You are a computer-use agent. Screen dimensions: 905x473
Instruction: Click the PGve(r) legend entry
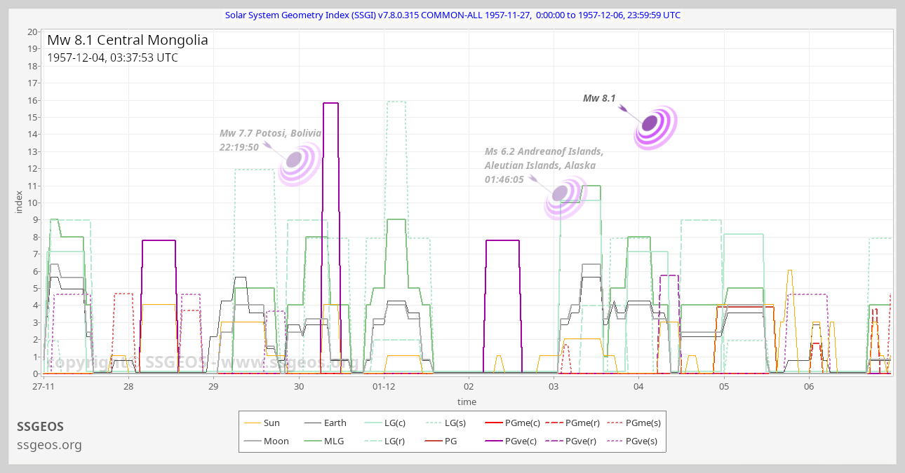[572, 441]
